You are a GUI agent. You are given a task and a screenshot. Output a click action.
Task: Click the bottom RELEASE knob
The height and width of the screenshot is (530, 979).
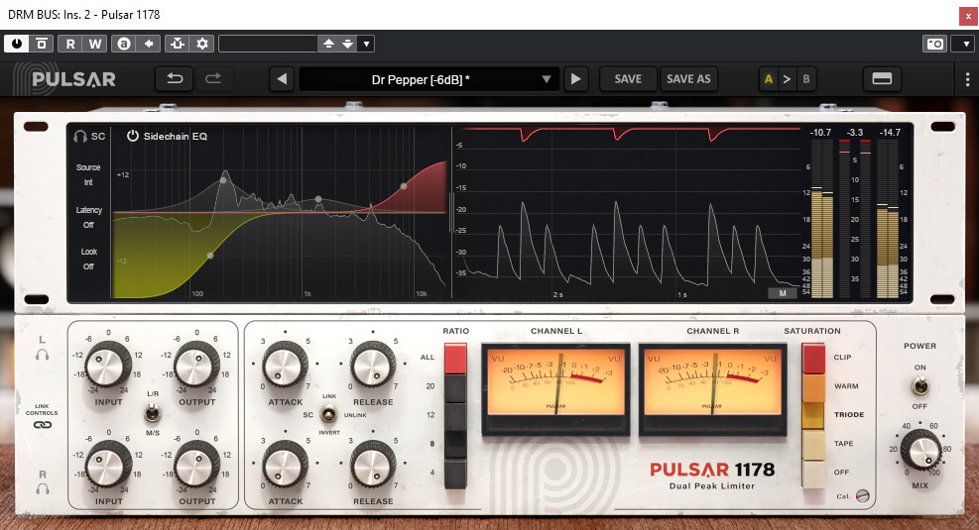(x=373, y=465)
